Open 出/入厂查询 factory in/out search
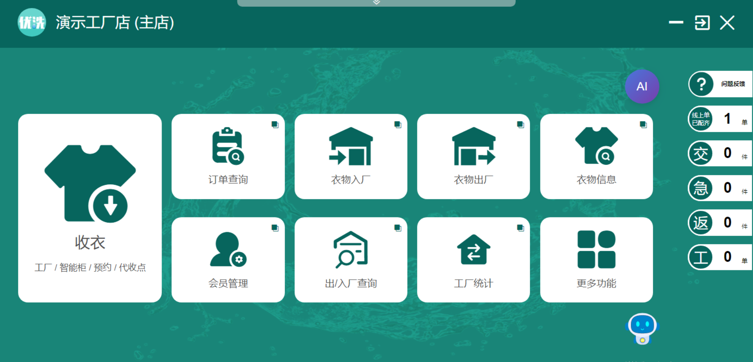The image size is (753, 362). click(351, 259)
